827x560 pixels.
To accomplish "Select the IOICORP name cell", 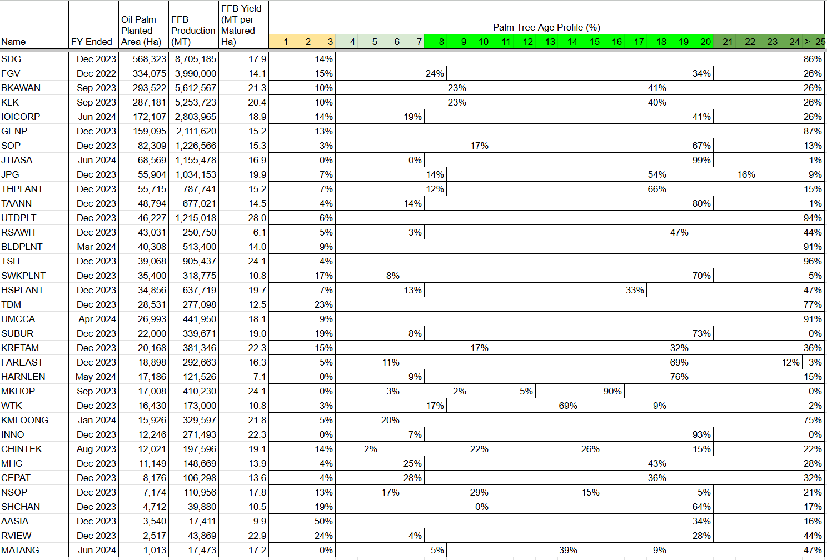I will (x=34, y=117).
